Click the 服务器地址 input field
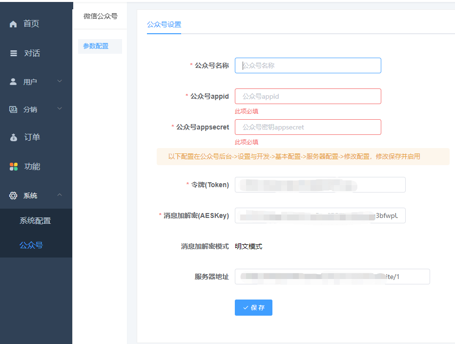 pyautogui.click(x=332, y=277)
